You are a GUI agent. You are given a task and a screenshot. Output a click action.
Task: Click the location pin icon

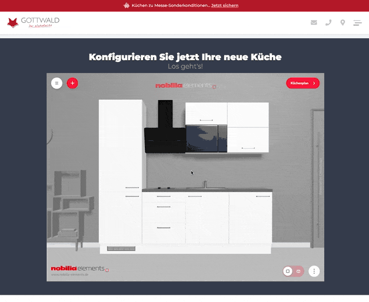click(x=342, y=22)
